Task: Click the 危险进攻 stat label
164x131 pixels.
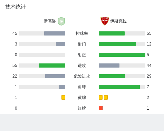Action: click(82, 76)
